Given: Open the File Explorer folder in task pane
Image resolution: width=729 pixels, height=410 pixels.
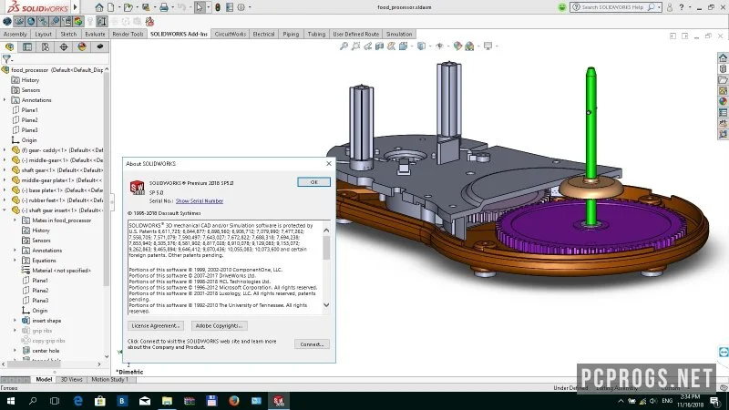Looking at the screenshot, I should click(723, 79).
